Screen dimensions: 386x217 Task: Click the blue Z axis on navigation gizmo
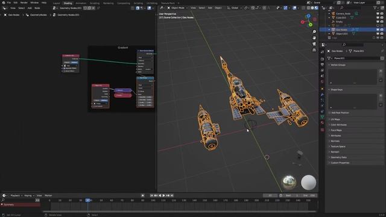click(308, 16)
